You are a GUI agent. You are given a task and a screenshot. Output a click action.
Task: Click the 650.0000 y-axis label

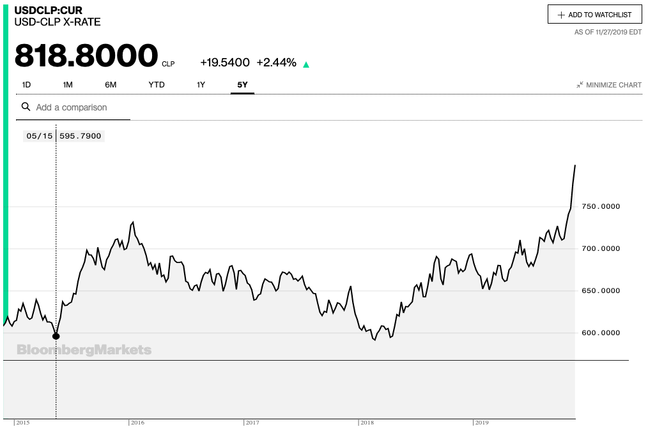tap(601, 290)
